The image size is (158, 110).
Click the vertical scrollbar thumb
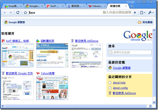pyautogui.click(x=154, y=64)
